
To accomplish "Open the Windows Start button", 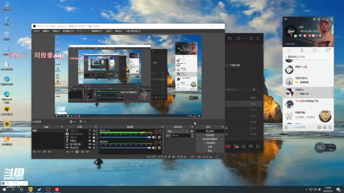I will tap(4, 189).
